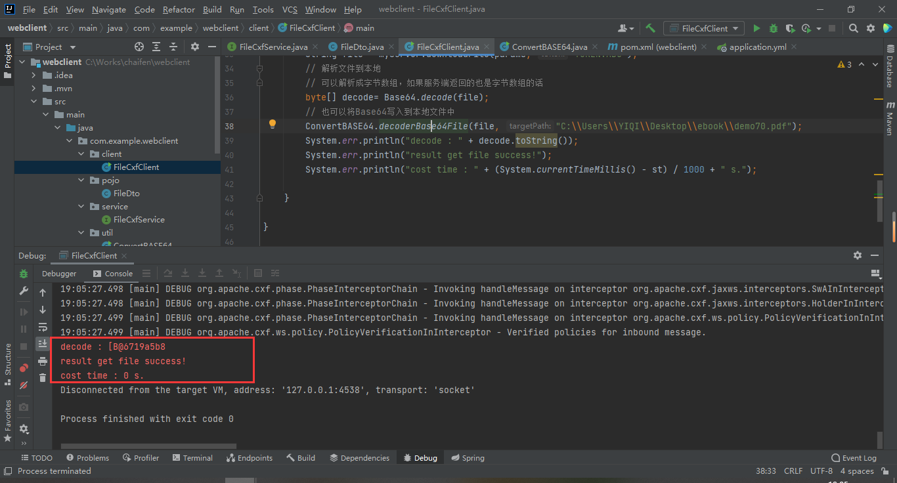
Task: Click UTF-8 encoding in status bar
Action: coord(821,471)
